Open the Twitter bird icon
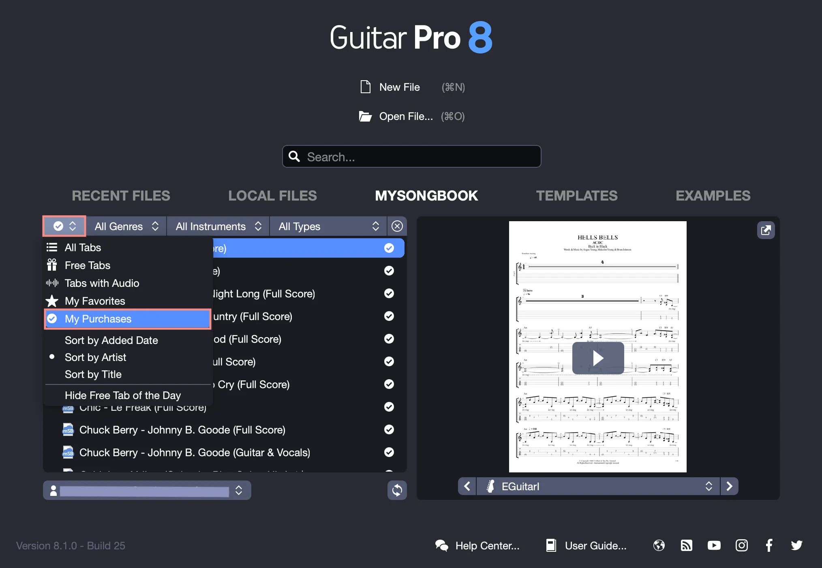Image resolution: width=822 pixels, height=568 pixels. pos(796,546)
